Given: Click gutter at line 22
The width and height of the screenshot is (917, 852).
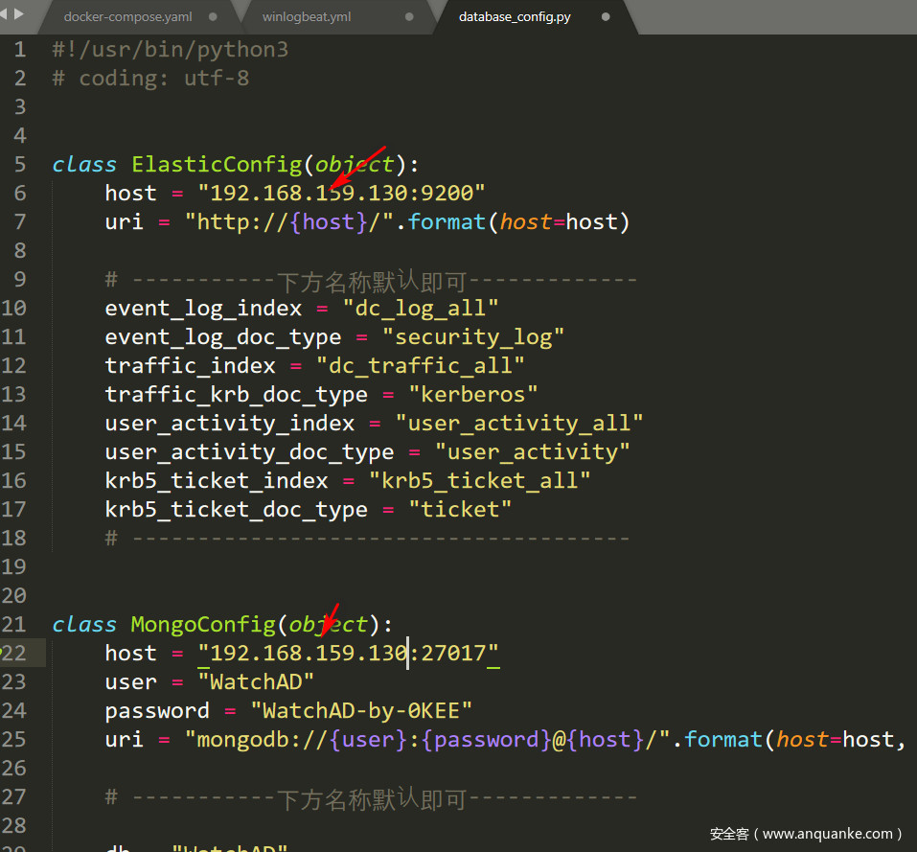Looking at the screenshot, I should click(x=14, y=653).
